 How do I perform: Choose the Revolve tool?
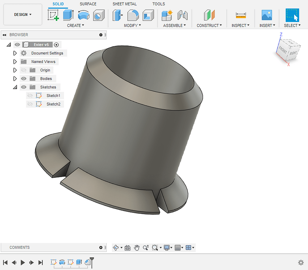(84, 15)
